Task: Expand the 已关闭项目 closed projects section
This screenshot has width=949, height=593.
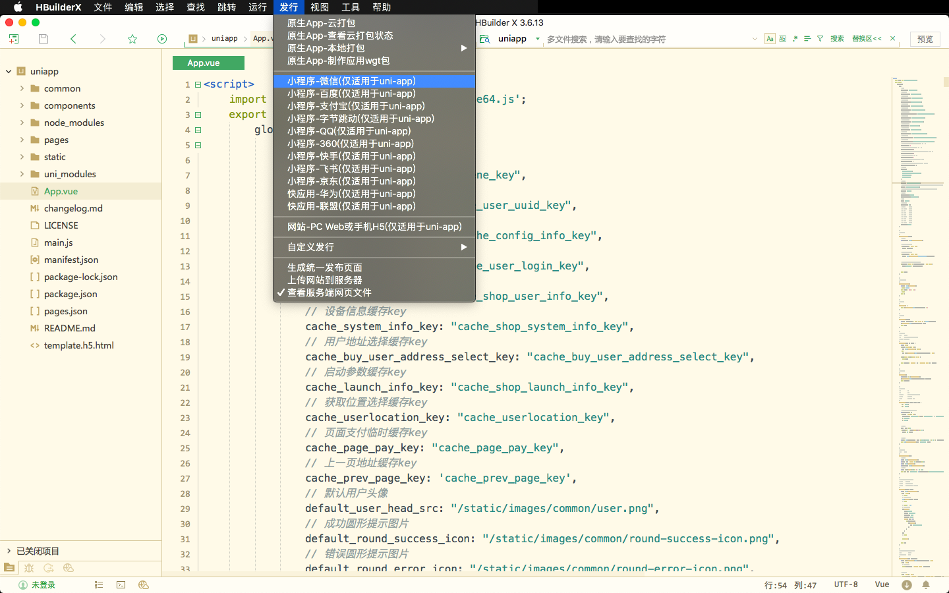Action: click(9, 551)
